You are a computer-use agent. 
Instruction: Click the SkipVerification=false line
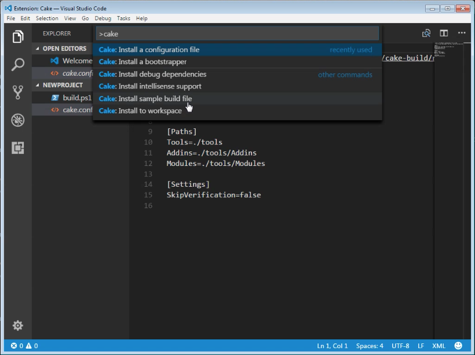pyautogui.click(x=214, y=195)
